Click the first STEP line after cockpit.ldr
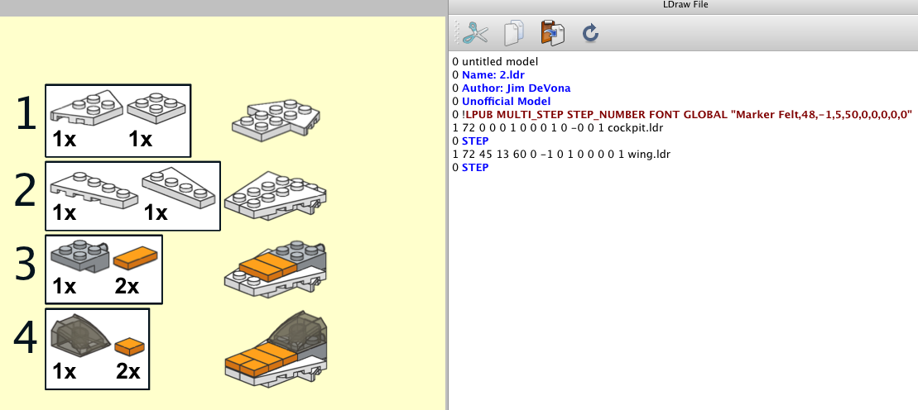This screenshot has width=918, height=410. (x=470, y=141)
